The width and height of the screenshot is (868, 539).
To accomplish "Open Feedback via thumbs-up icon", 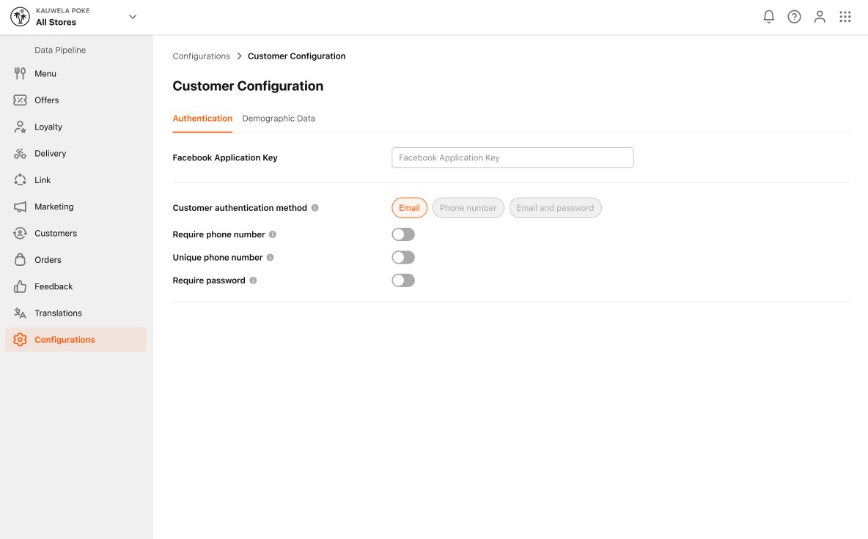I will [x=20, y=286].
